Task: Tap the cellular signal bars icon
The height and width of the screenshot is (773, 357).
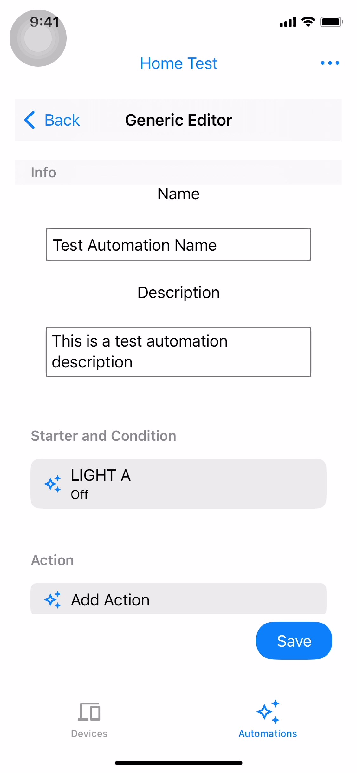Action: pos(288,22)
